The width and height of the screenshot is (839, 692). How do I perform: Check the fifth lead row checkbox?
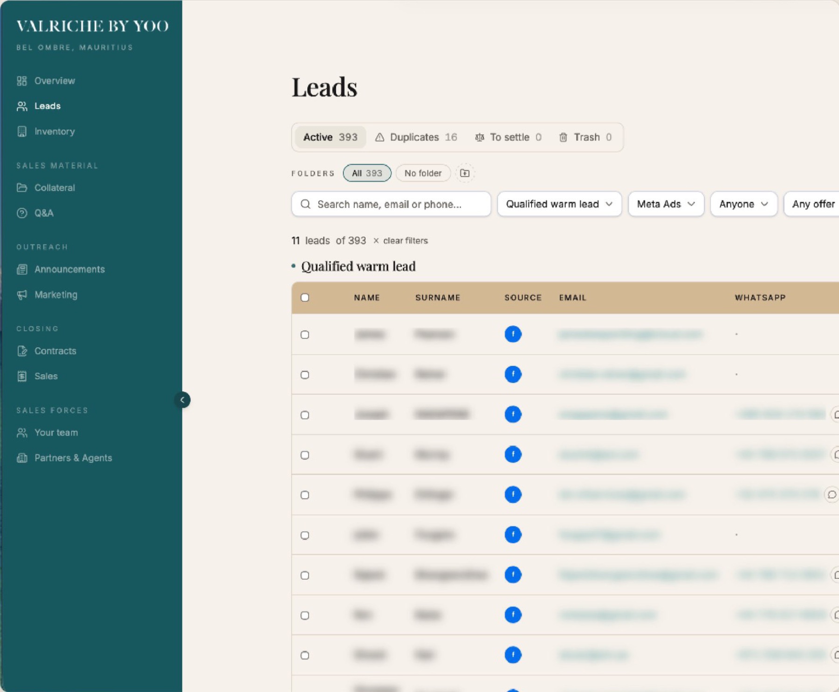pos(305,495)
